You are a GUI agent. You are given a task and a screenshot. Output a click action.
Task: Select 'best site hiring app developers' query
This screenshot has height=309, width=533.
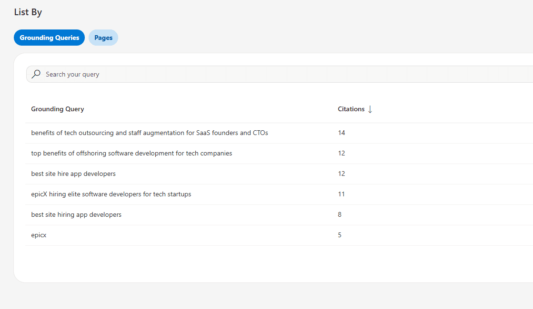pos(76,214)
